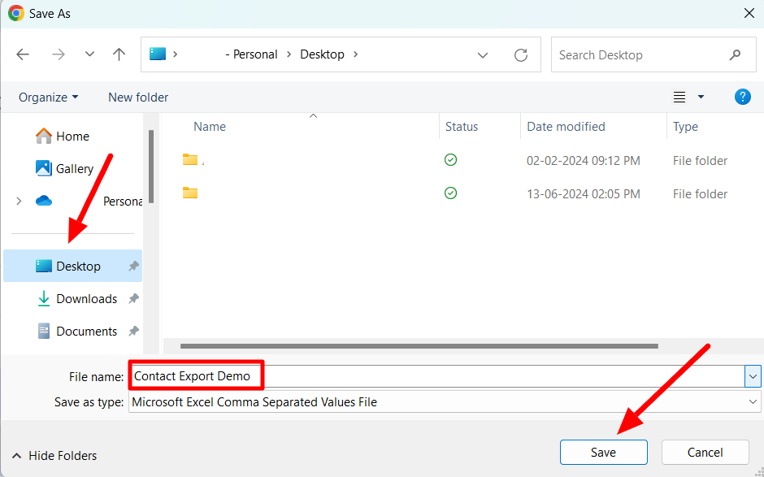The image size is (764, 477).
Task: Sort by Date modified column header
Action: click(566, 127)
